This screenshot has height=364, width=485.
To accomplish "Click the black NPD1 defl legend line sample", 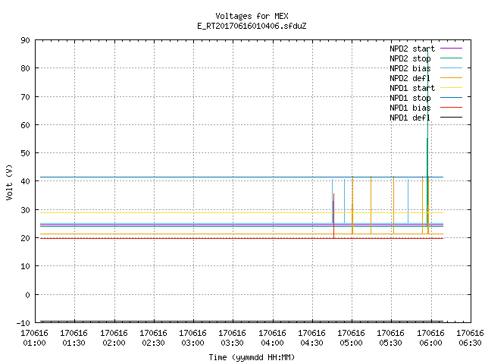I will (x=451, y=118).
